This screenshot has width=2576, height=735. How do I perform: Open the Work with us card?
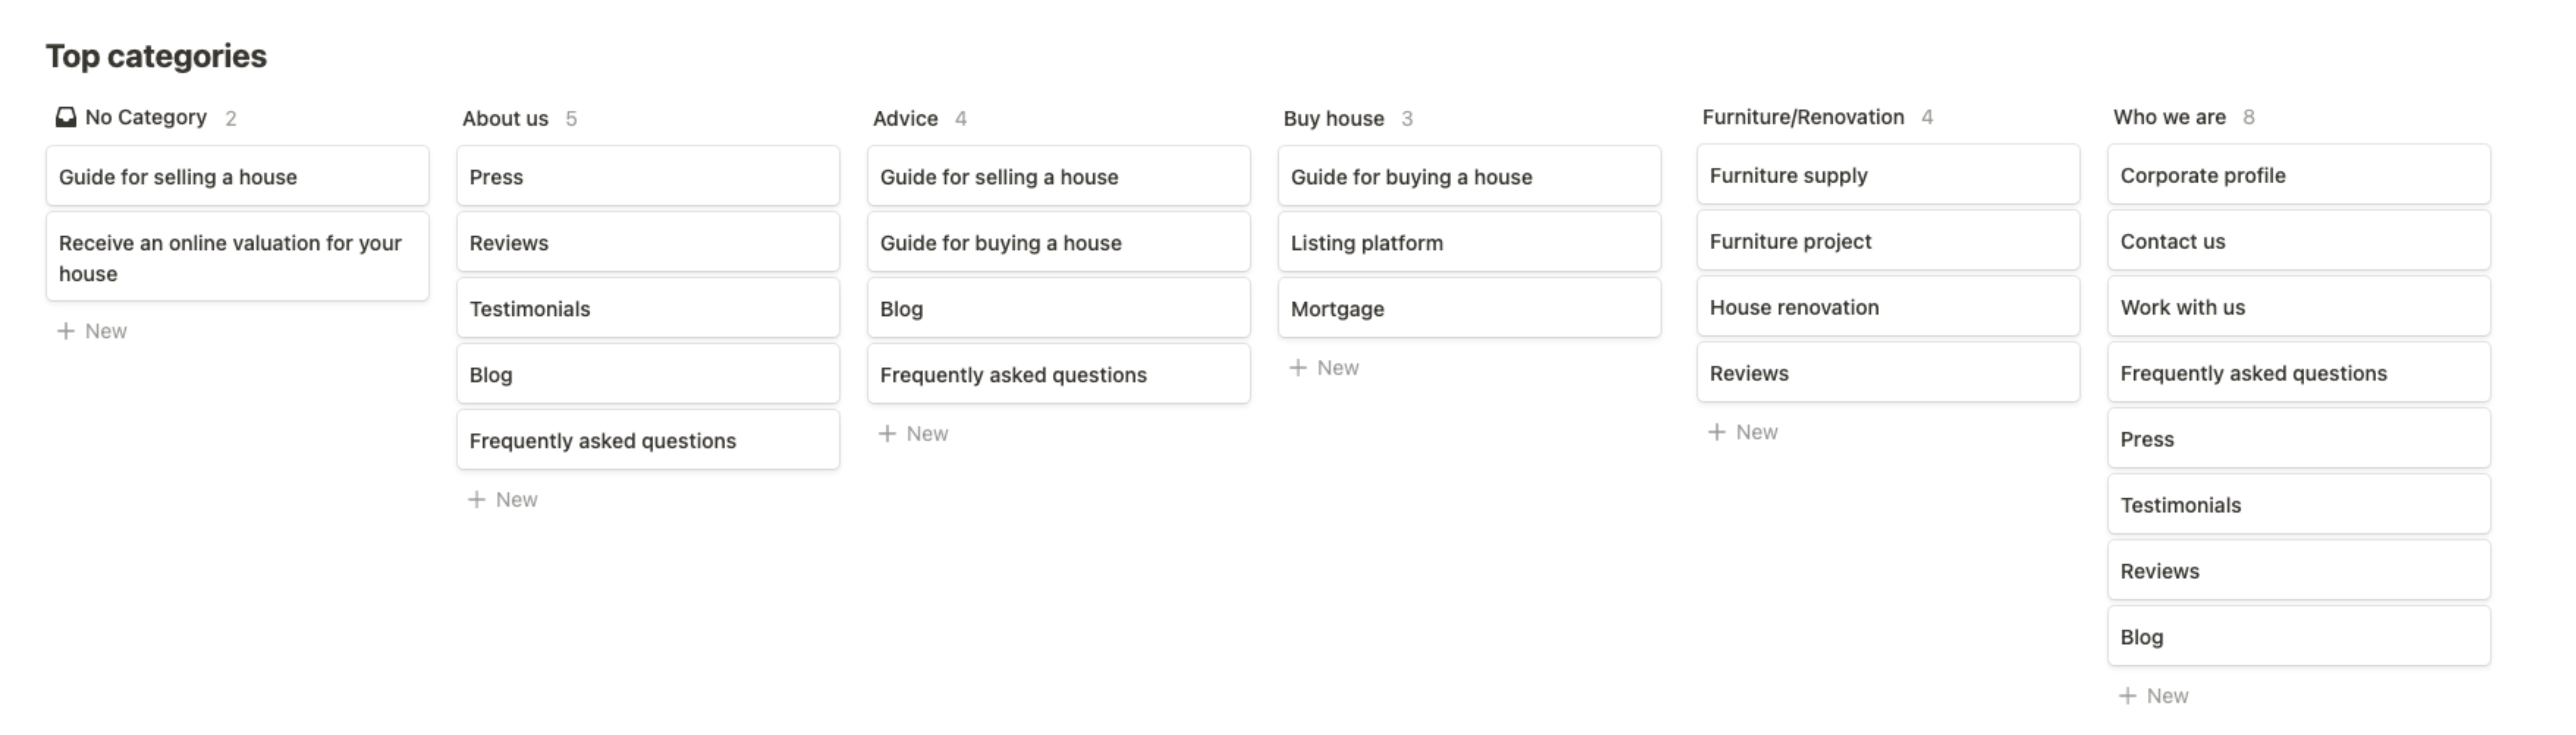pyautogui.click(x=2299, y=306)
